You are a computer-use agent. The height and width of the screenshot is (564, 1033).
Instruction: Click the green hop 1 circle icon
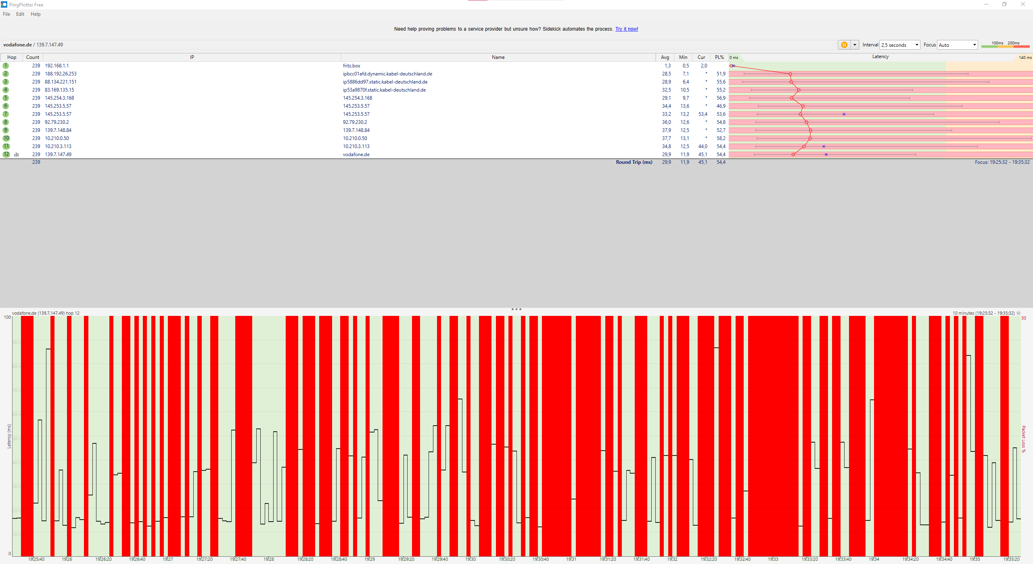(x=6, y=66)
